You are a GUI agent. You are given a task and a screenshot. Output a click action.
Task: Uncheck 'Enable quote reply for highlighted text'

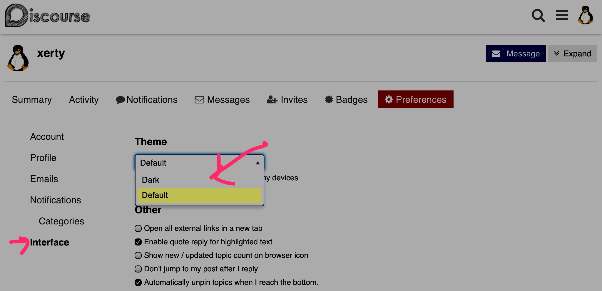click(x=138, y=242)
